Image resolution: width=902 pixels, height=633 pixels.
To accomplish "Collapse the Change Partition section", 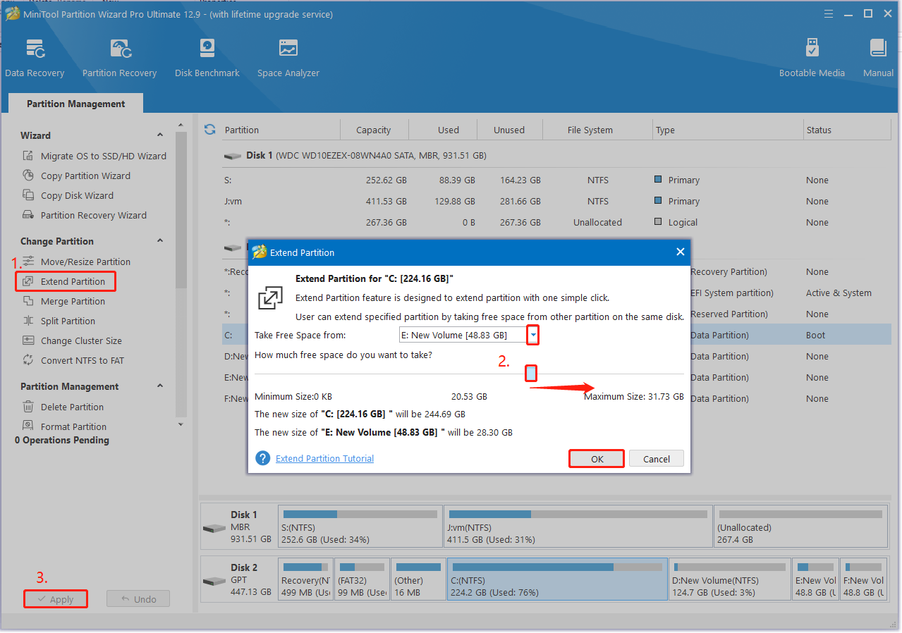I will (160, 241).
